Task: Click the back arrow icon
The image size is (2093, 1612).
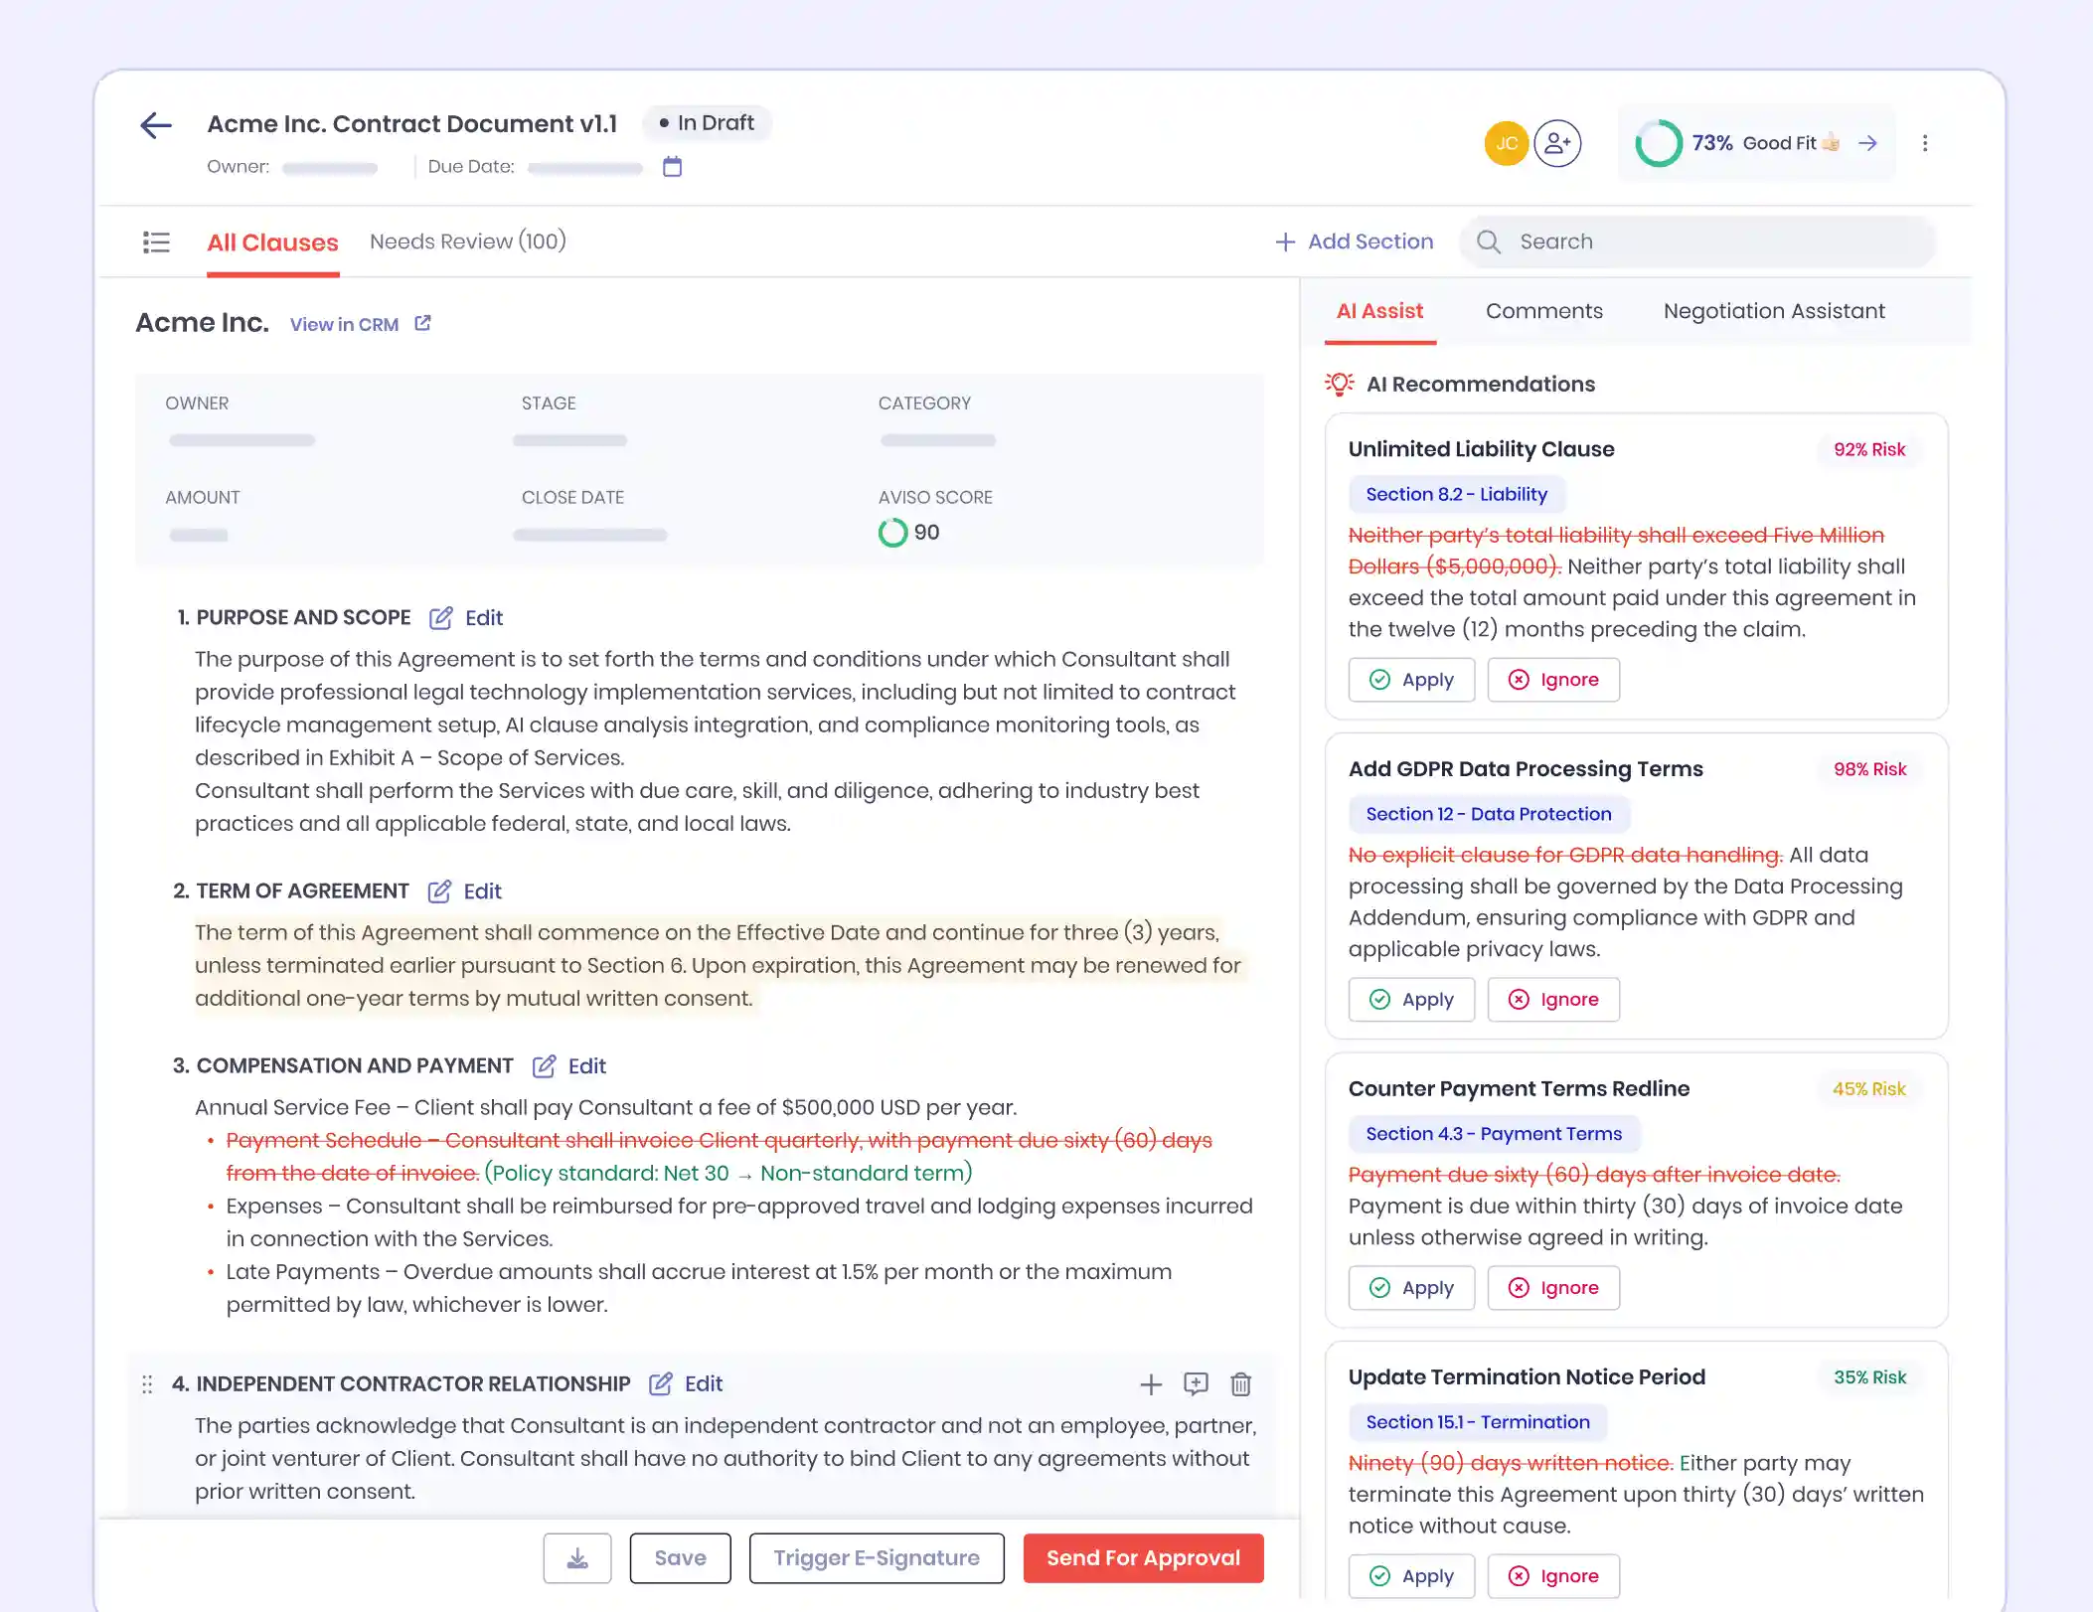Action: point(156,125)
